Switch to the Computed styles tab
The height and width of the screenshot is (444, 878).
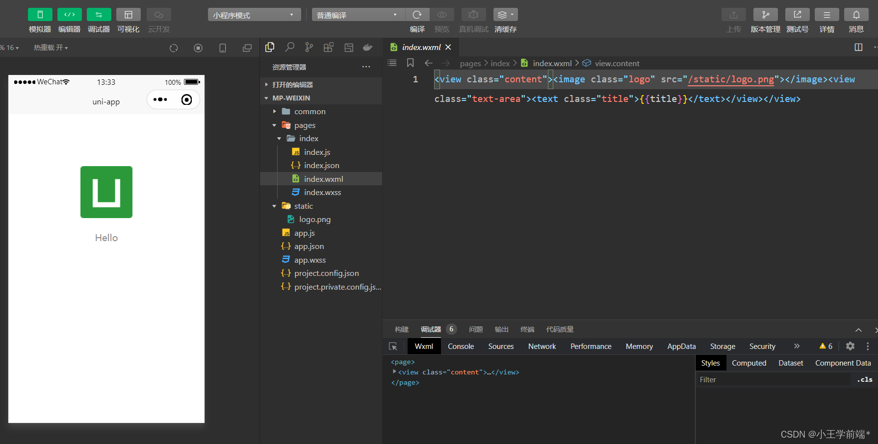coord(749,363)
